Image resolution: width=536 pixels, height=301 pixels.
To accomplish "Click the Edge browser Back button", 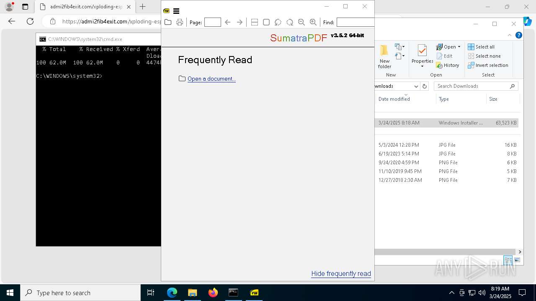I will [x=12, y=21].
